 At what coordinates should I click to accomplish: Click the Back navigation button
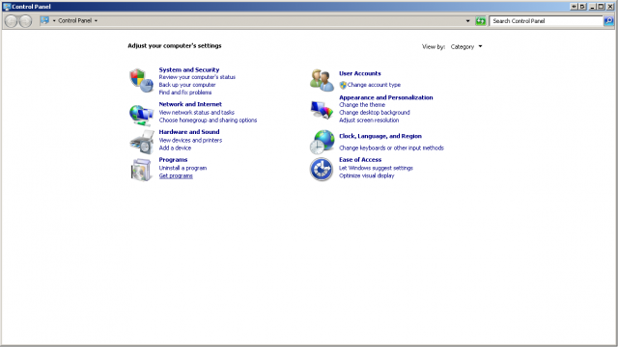click(11, 21)
